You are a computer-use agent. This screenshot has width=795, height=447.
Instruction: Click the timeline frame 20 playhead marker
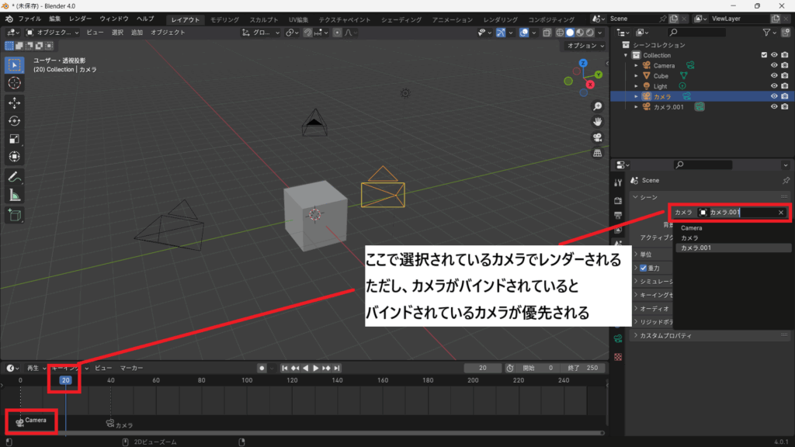(x=66, y=380)
